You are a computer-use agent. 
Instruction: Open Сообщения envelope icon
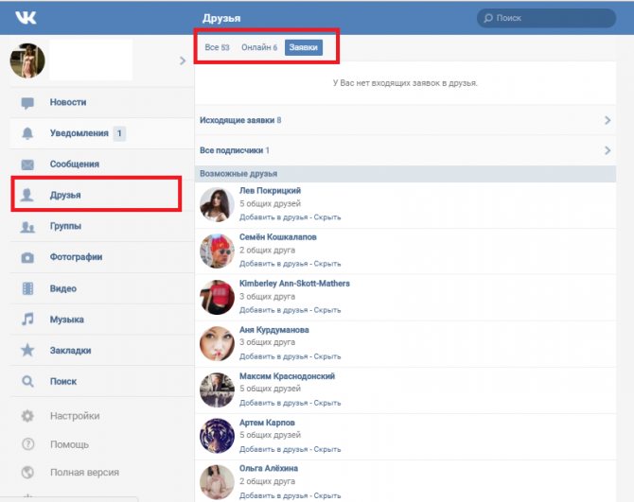click(27, 164)
